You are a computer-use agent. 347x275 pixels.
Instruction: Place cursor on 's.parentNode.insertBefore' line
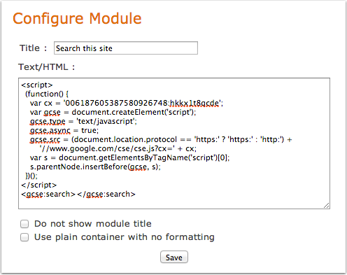pyautogui.click(x=95, y=167)
